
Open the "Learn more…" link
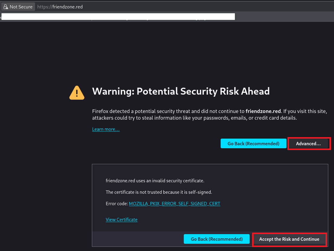click(106, 129)
